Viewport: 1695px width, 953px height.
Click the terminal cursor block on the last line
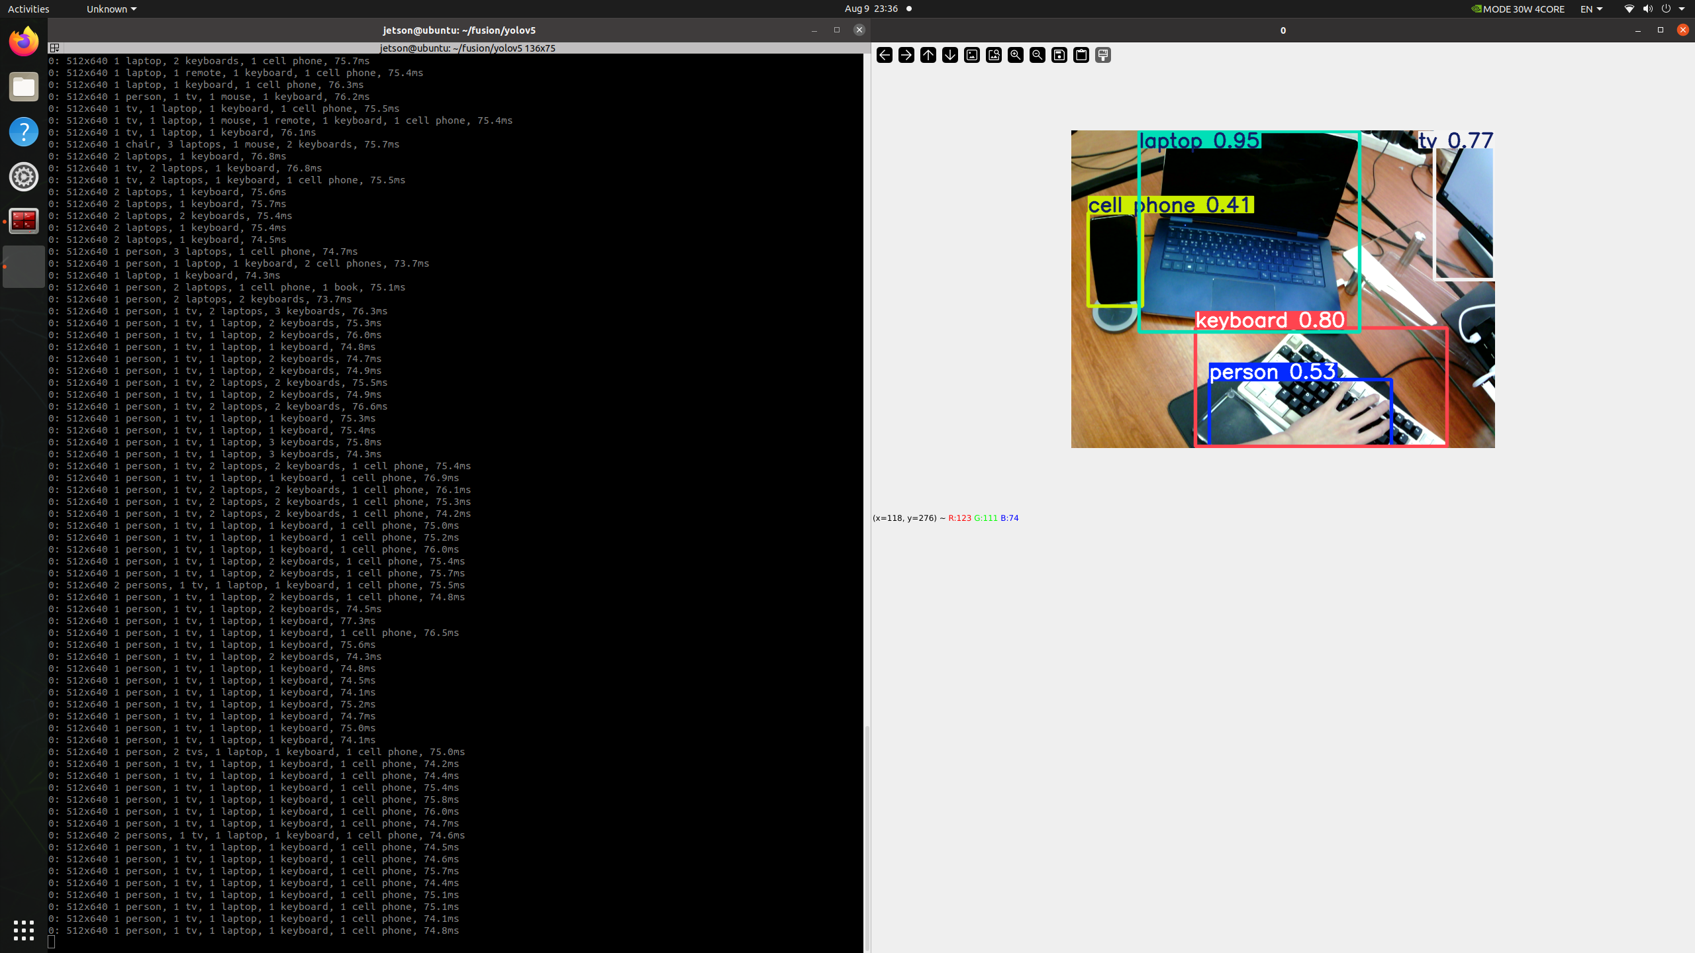pyautogui.click(x=52, y=942)
